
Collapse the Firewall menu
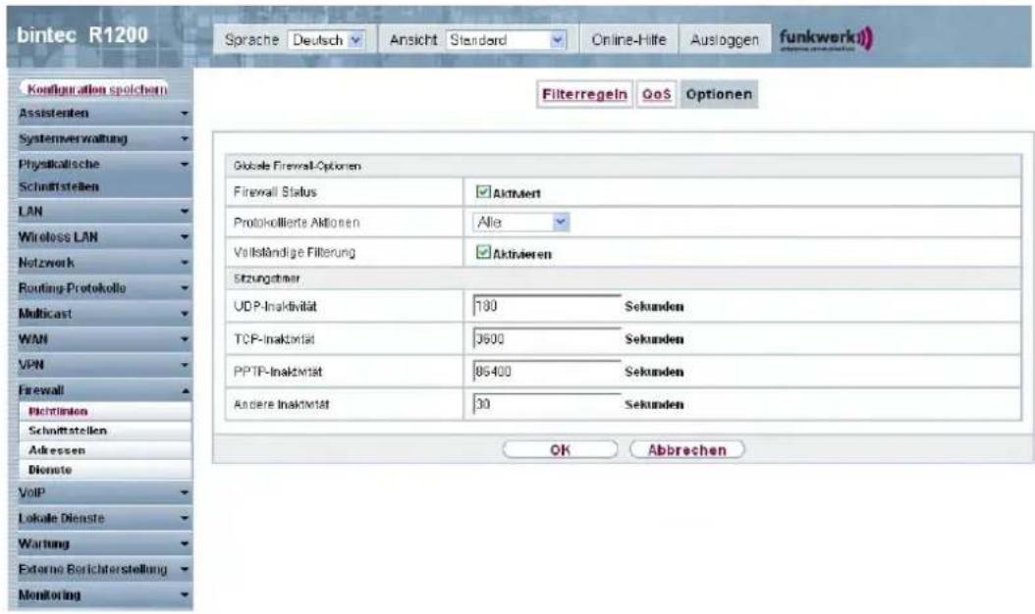(103, 390)
